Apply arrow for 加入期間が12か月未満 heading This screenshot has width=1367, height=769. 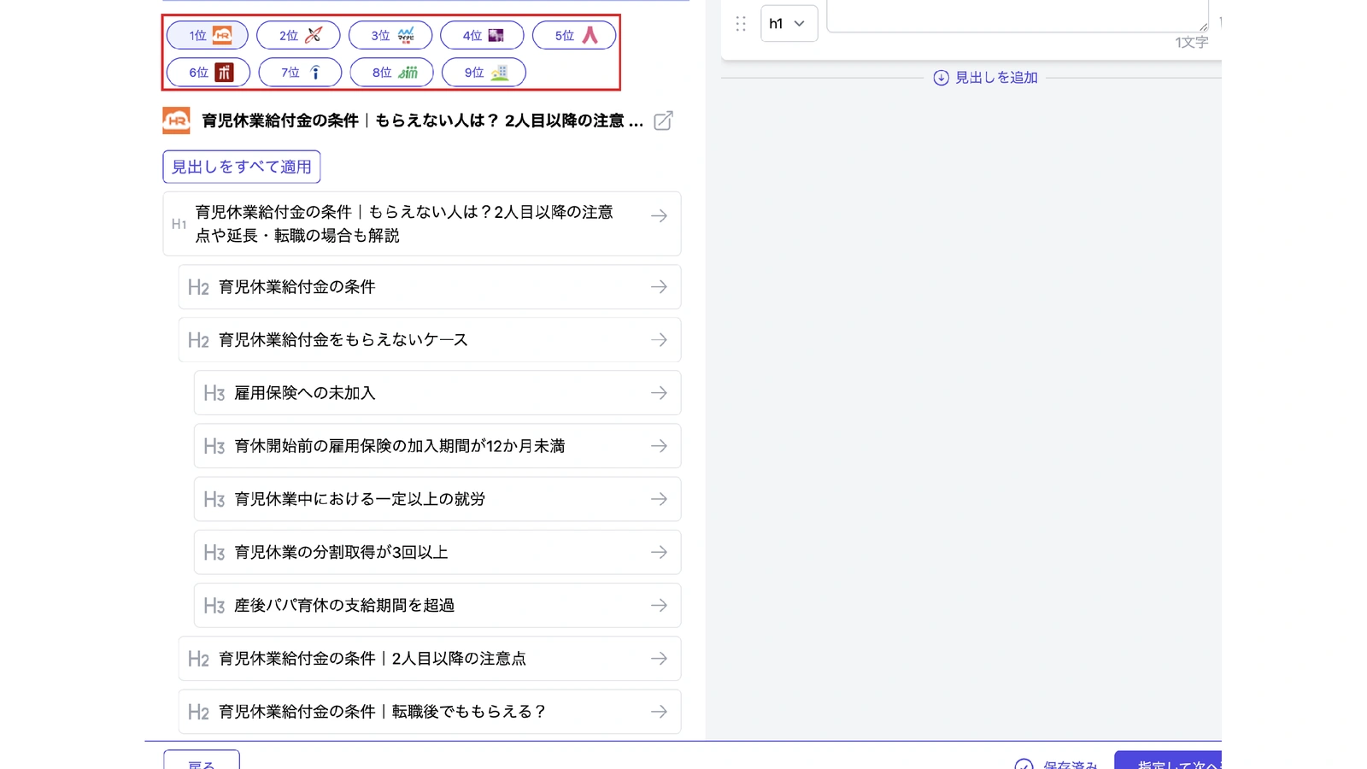[x=659, y=446]
